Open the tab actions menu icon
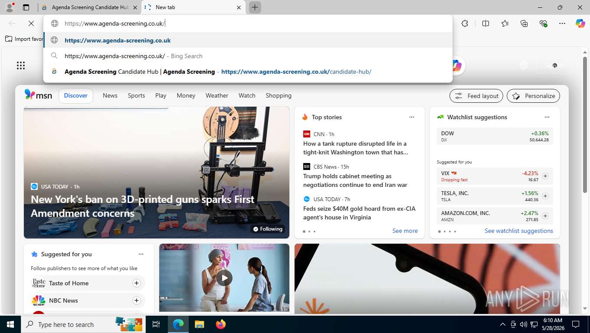590x333 pixels. 26,7
